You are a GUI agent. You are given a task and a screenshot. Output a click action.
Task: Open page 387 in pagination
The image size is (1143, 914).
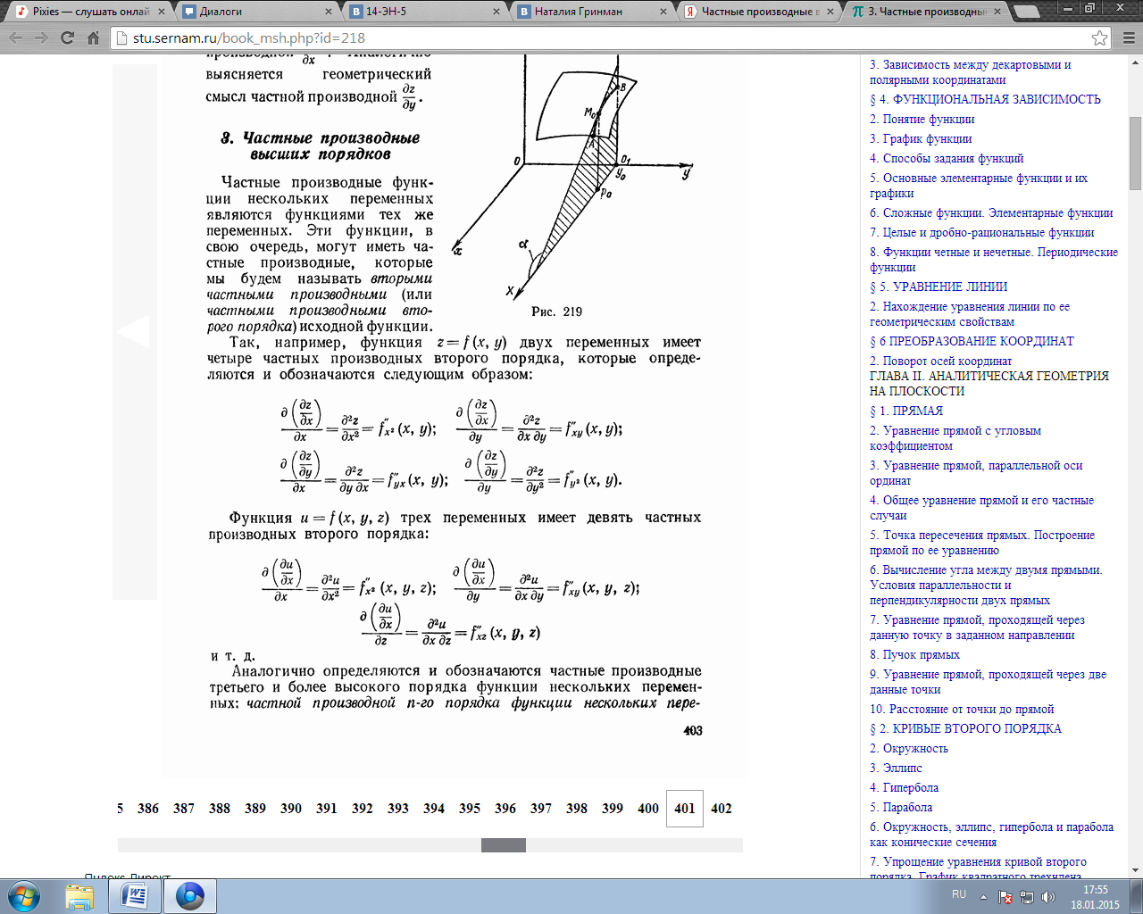coord(184,809)
